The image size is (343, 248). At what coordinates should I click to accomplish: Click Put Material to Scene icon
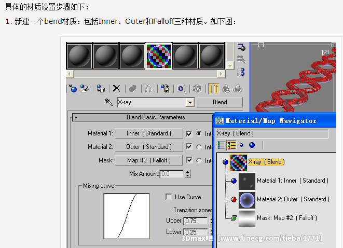(x=85, y=89)
